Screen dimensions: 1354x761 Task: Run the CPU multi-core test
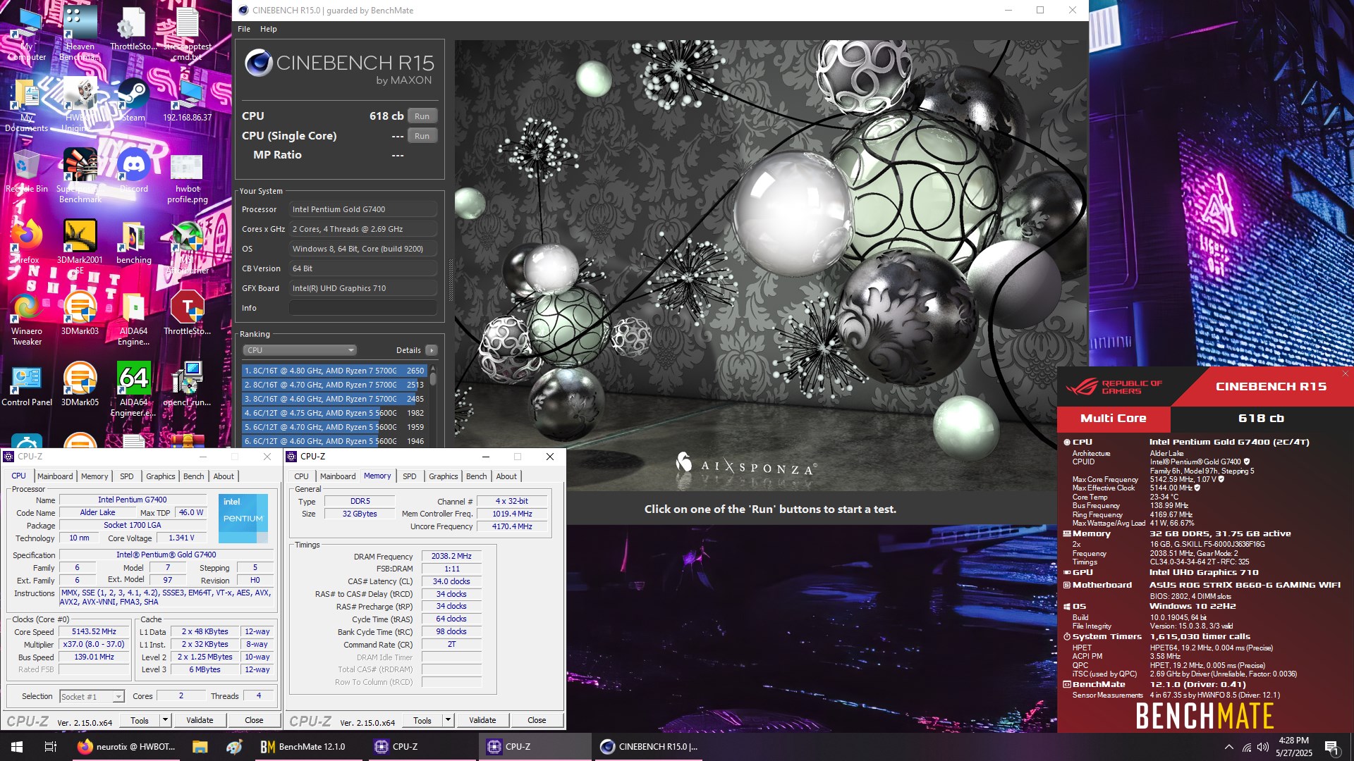(422, 116)
